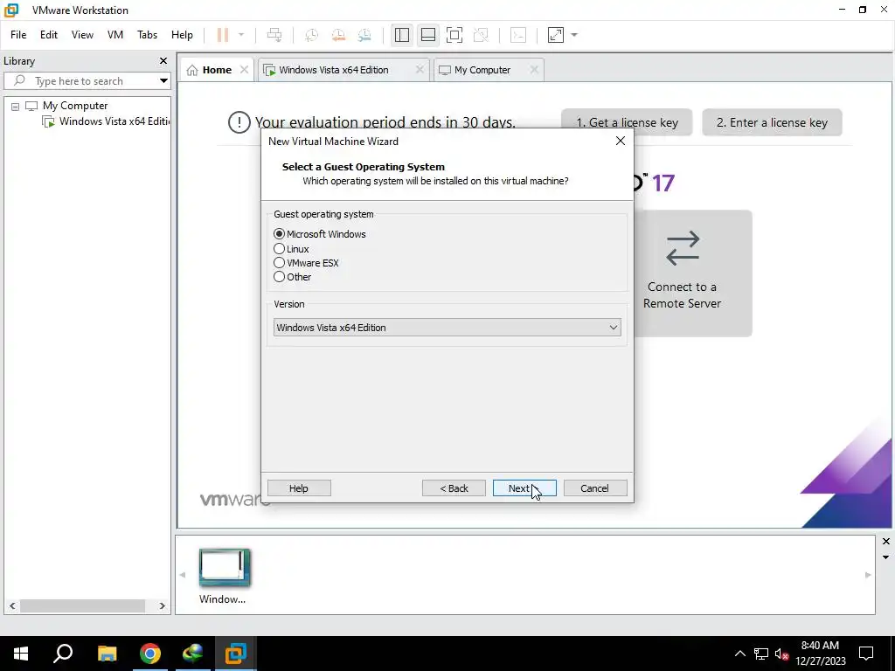Screen dimensions: 895x671
Task: Click the Take Snapshot toolbar icon
Action: pyautogui.click(x=312, y=35)
